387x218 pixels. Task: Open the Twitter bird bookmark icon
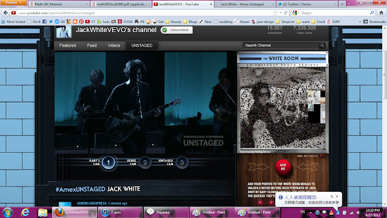(x=51, y=22)
